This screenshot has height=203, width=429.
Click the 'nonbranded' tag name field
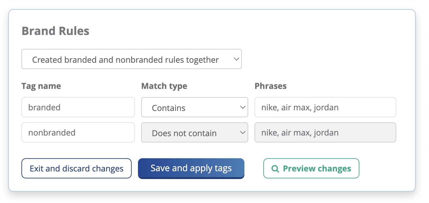(x=78, y=132)
